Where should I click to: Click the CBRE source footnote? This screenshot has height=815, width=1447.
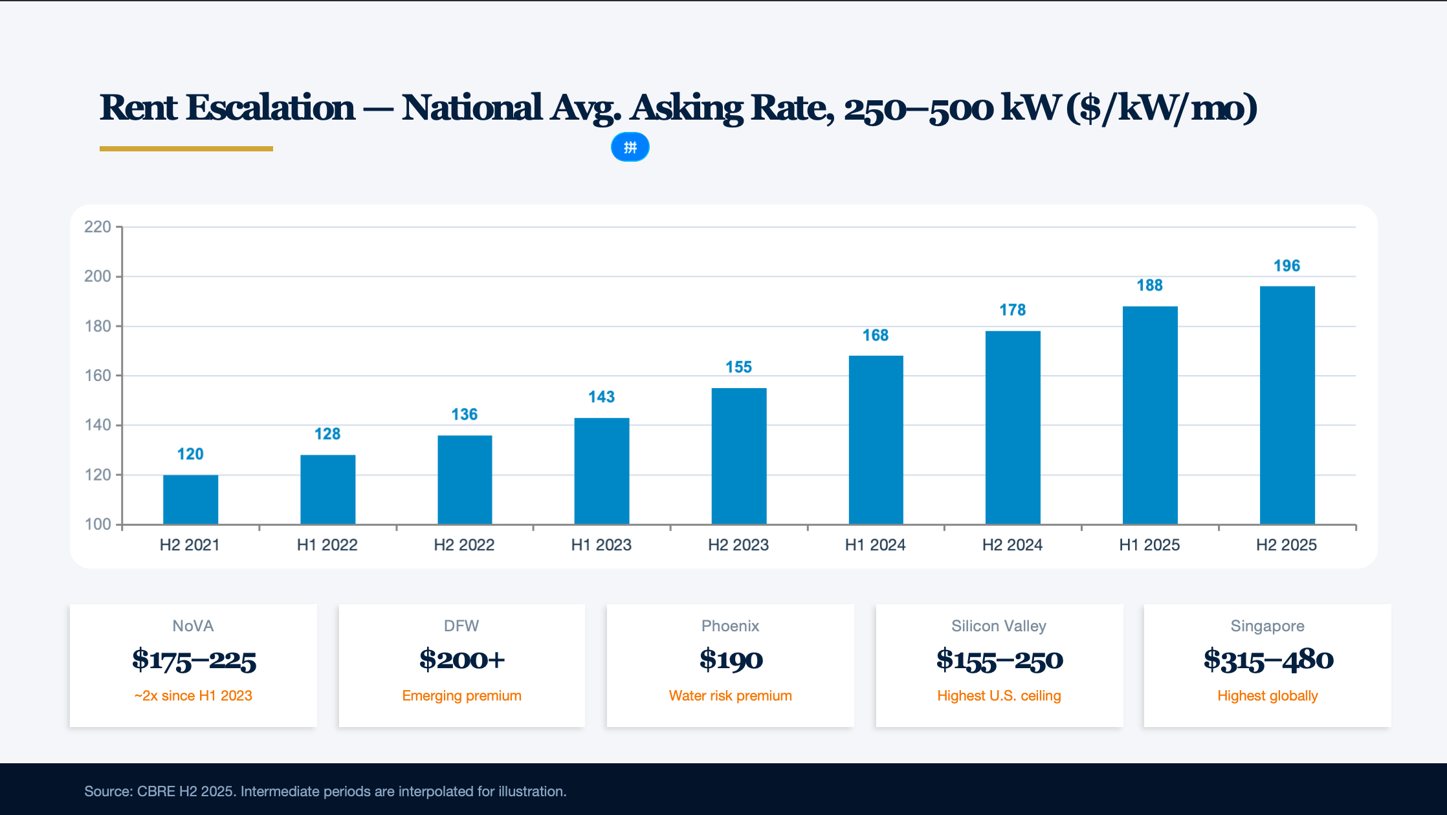click(x=325, y=792)
